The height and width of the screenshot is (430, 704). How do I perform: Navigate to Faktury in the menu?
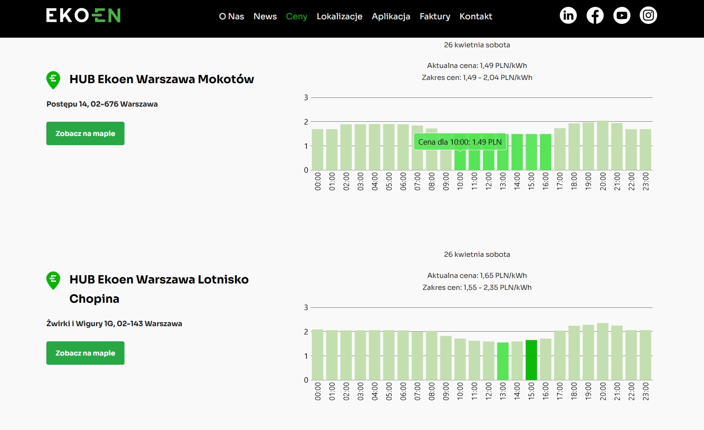[x=435, y=17]
